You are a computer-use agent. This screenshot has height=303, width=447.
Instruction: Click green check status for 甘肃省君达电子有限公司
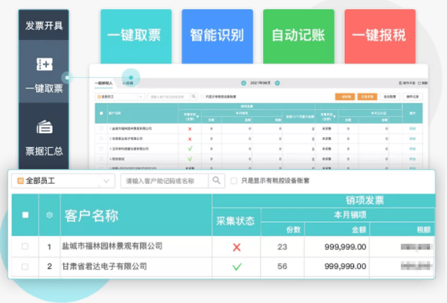click(x=237, y=267)
